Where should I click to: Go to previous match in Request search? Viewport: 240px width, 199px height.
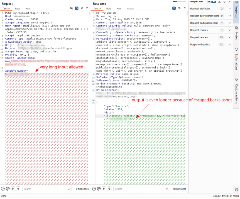click(x=13, y=189)
